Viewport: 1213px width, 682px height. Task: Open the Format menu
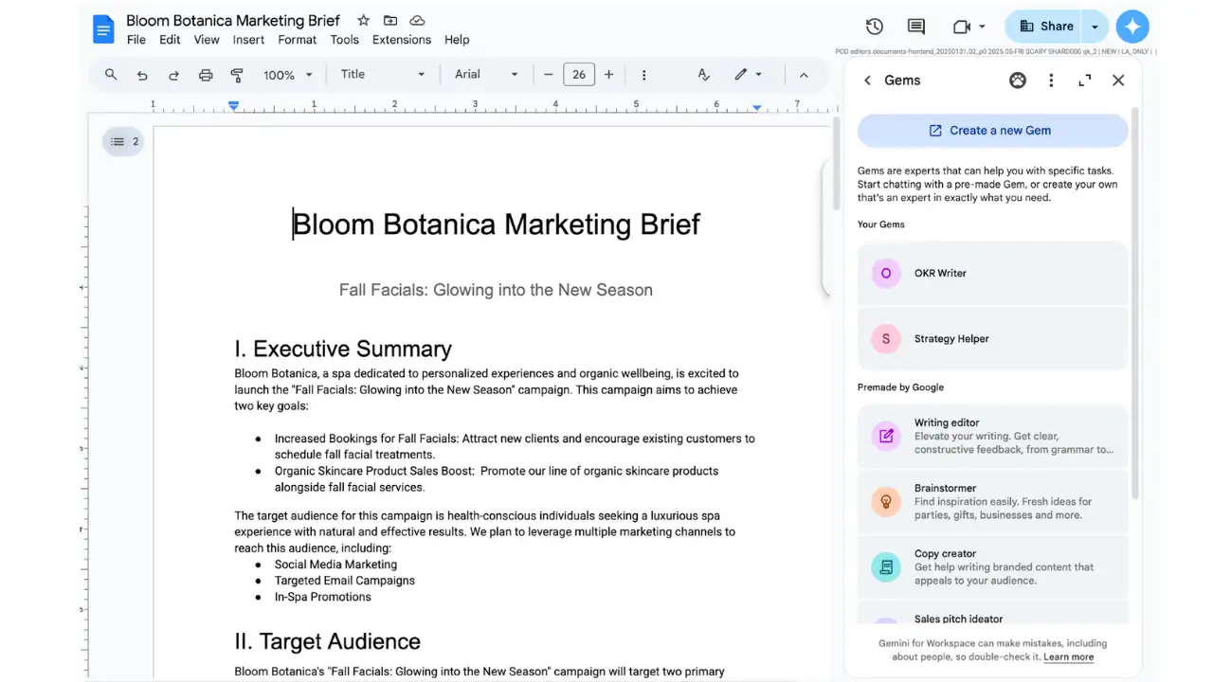[298, 40]
